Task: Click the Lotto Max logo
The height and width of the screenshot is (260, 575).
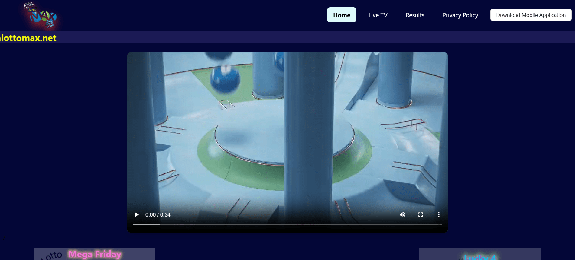Action: point(41,16)
